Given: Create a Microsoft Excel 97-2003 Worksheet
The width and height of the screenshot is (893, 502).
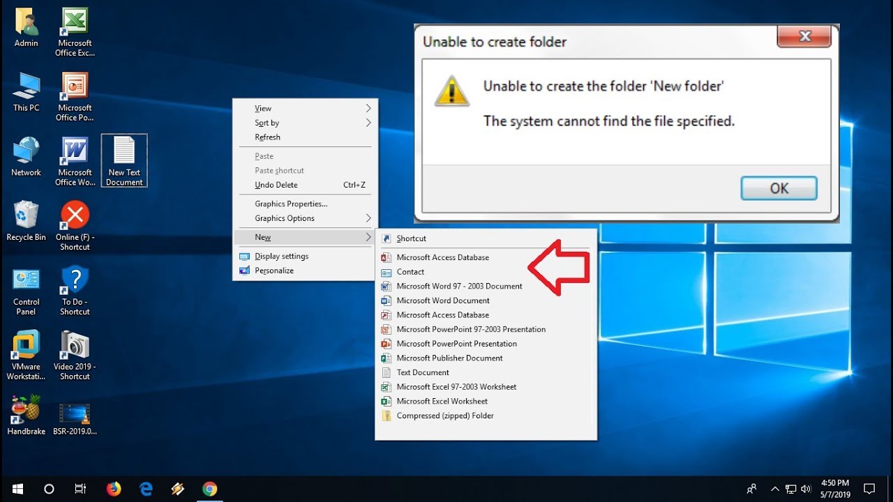Looking at the screenshot, I should click(486, 387).
